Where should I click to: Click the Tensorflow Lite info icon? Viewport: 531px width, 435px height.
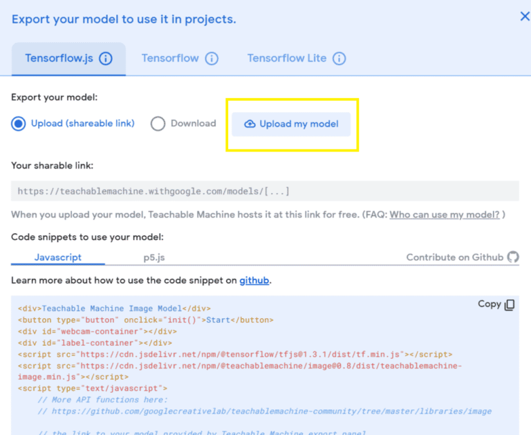click(x=339, y=58)
